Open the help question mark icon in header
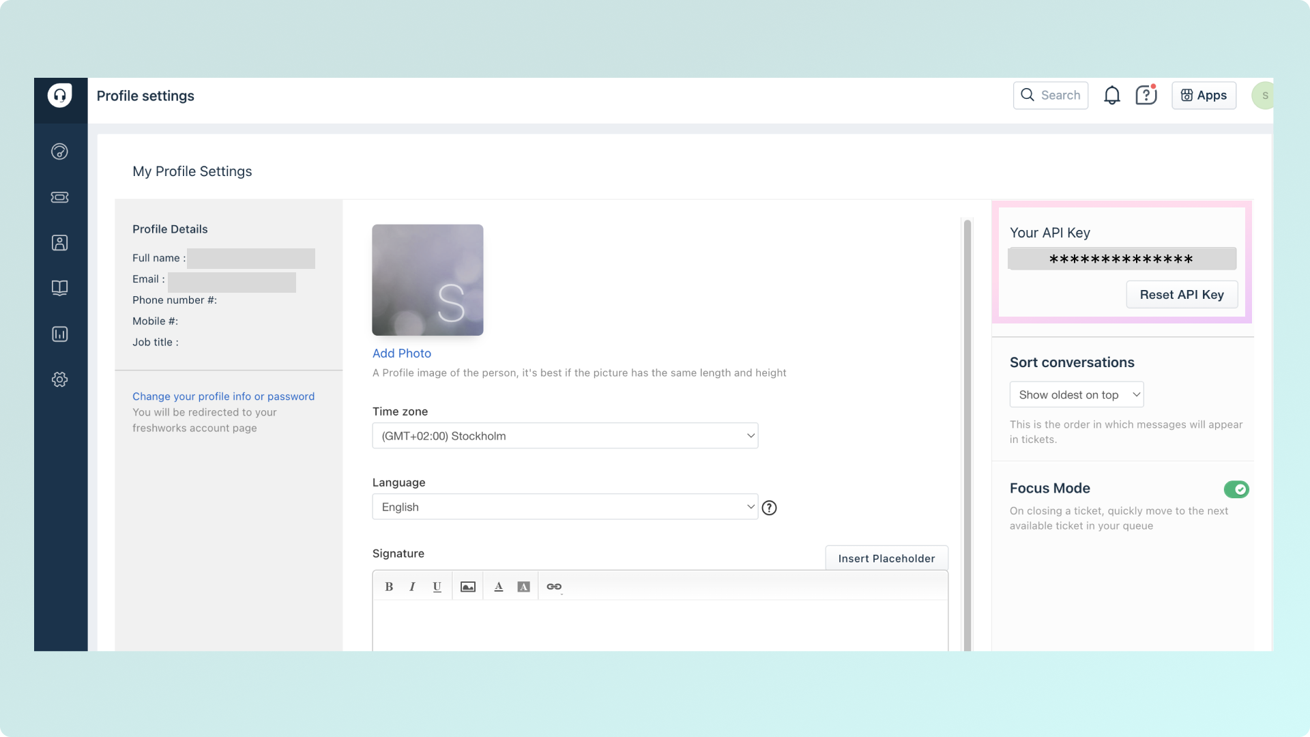This screenshot has height=737, width=1310. 1146,96
